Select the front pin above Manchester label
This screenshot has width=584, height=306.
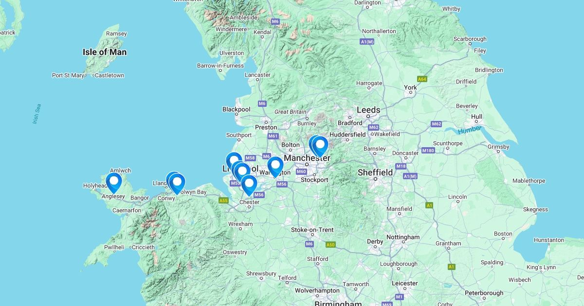tap(320, 146)
